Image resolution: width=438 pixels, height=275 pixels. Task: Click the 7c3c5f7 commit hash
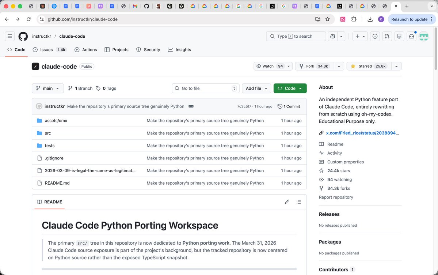(x=244, y=106)
